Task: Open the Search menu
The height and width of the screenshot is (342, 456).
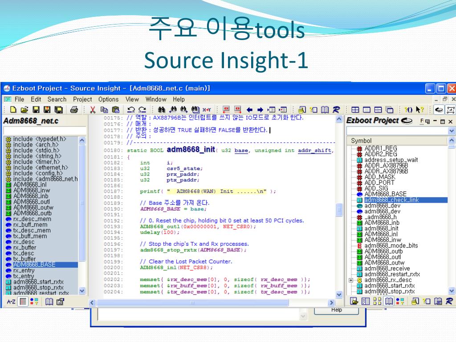Action: [x=57, y=99]
